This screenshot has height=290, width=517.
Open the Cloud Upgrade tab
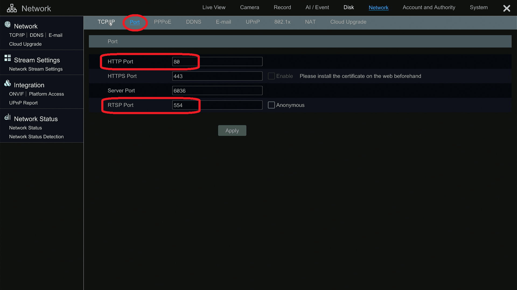[x=348, y=22]
